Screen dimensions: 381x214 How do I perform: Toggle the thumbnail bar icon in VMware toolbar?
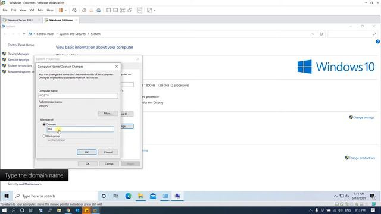pyautogui.click(x=115, y=10)
